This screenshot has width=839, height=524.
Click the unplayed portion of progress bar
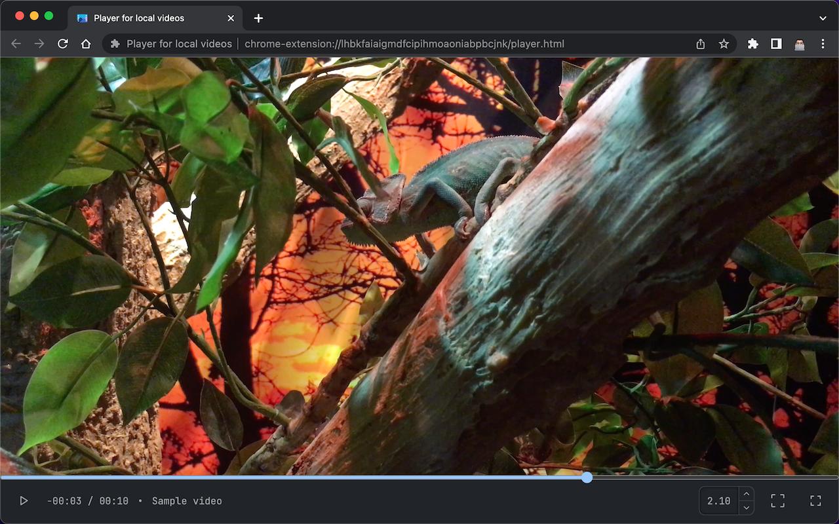pos(716,477)
